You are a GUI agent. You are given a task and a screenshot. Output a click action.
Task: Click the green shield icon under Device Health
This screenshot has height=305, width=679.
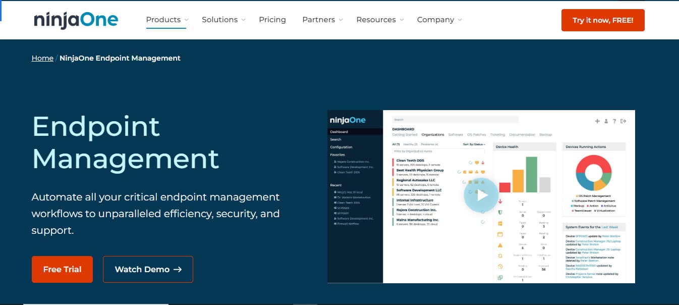(500, 213)
